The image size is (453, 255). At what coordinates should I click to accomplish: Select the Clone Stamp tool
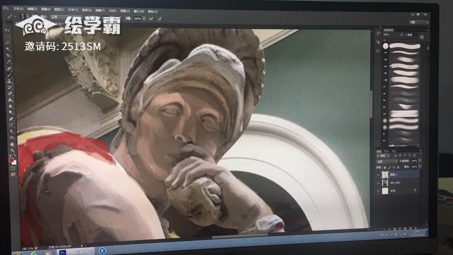click(x=10, y=81)
